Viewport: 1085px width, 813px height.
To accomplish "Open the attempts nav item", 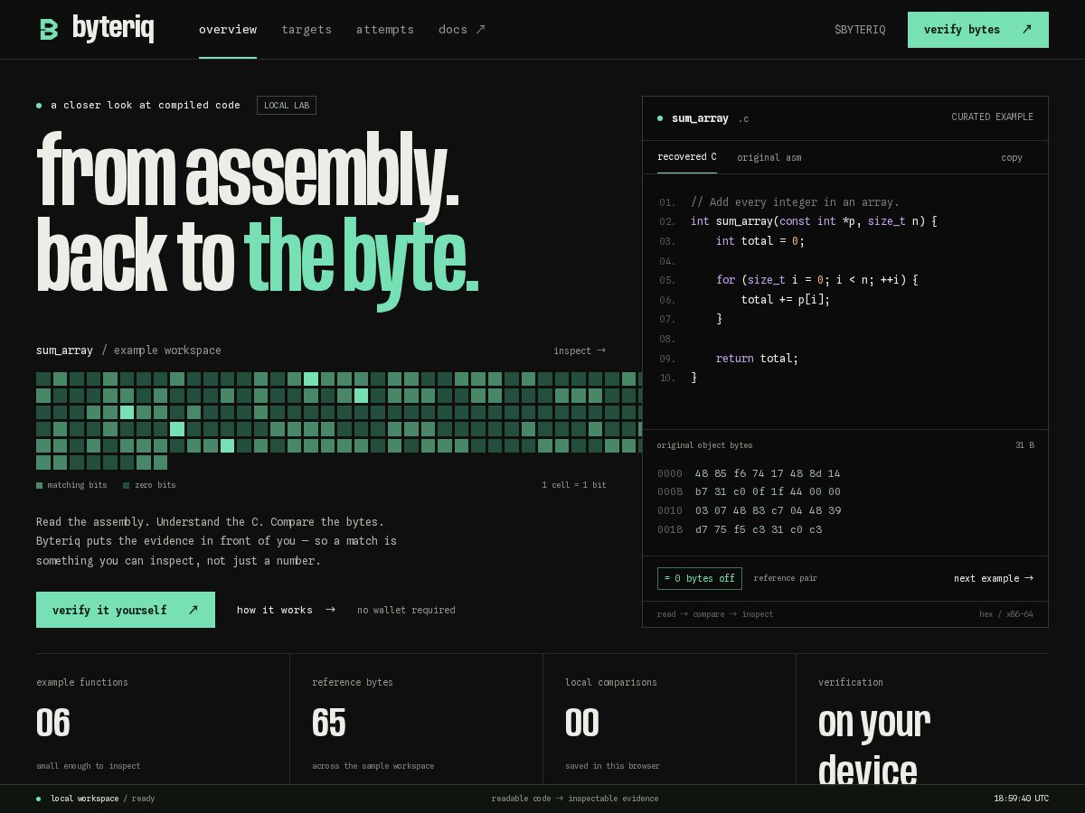I will 385,30.
